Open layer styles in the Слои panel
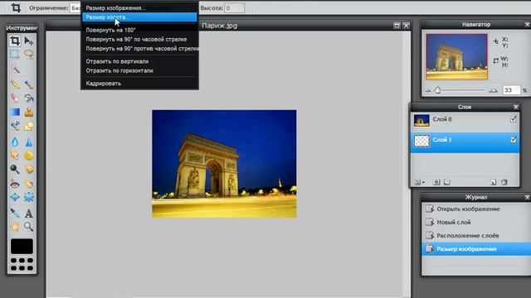531x298 pixels. point(447,182)
